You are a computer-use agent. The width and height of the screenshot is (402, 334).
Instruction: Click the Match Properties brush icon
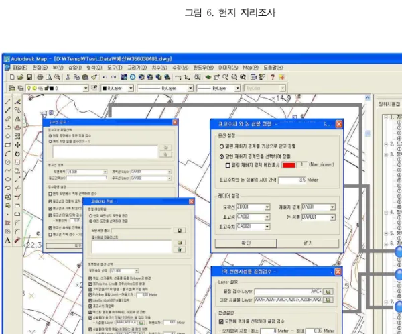click(x=94, y=77)
